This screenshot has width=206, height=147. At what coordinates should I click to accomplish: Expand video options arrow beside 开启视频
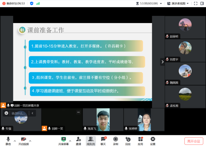click(30, 141)
